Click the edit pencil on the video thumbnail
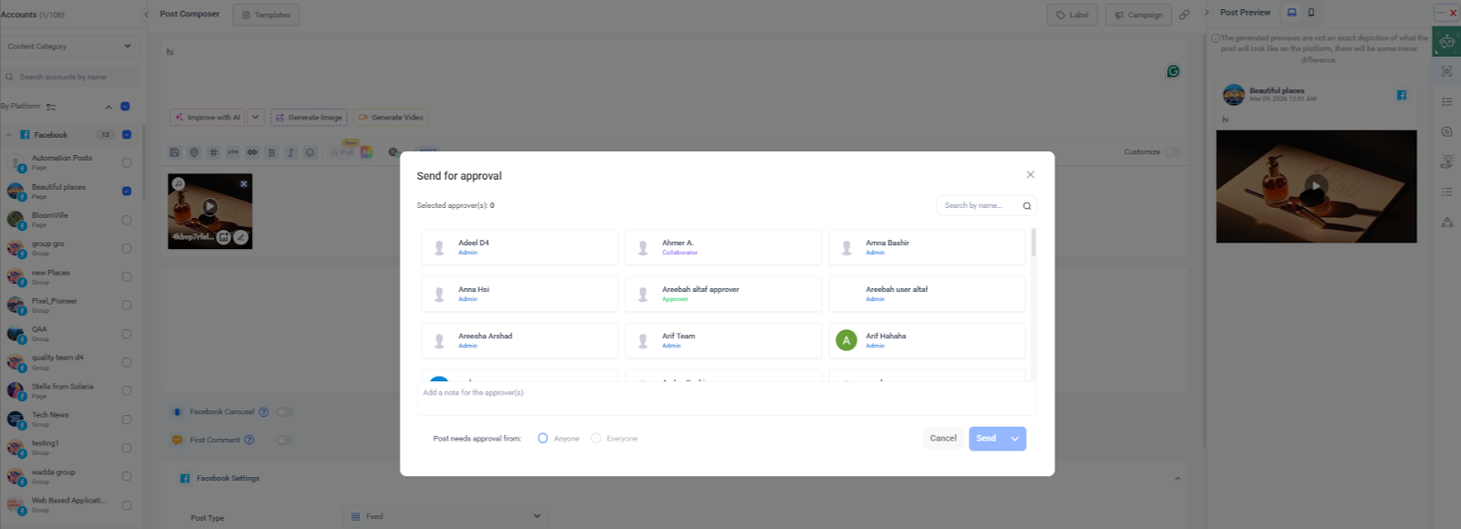Screen dimensions: 1461x529 point(241,237)
